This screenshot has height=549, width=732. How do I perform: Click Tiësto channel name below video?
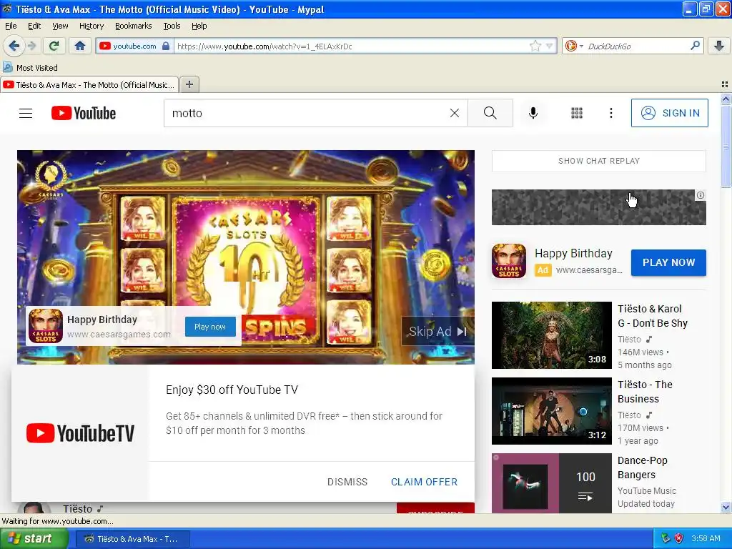[77, 508]
